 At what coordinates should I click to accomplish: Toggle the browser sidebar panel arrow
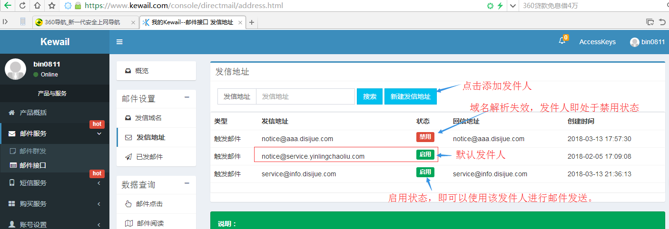click(5, 21)
